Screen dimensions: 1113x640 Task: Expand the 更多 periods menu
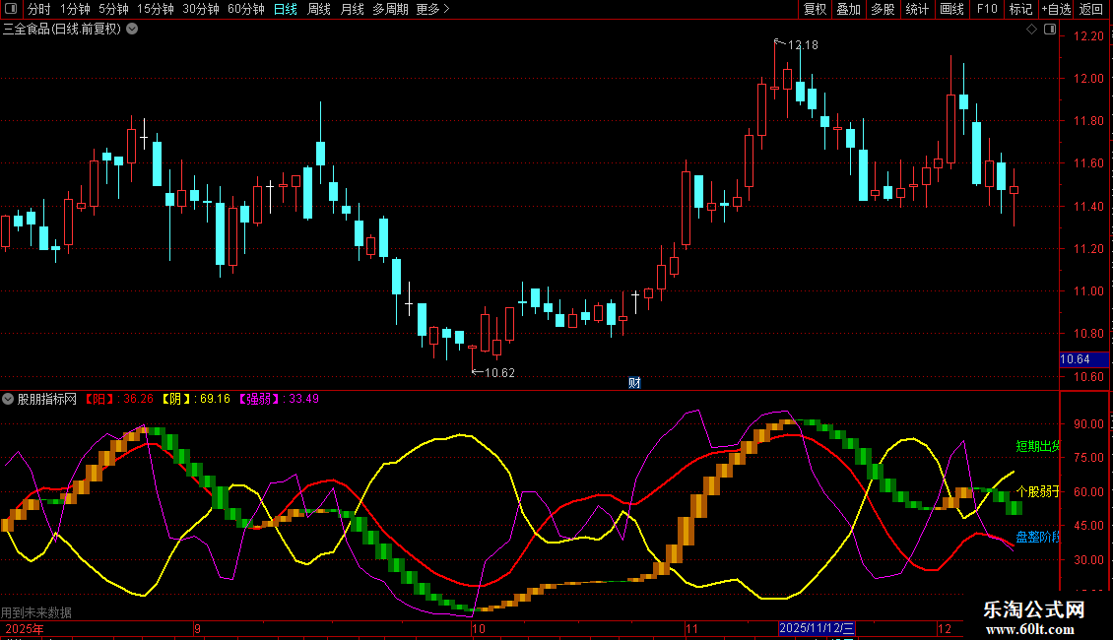click(433, 9)
